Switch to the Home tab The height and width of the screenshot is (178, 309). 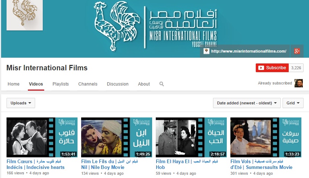click(14, 84)
